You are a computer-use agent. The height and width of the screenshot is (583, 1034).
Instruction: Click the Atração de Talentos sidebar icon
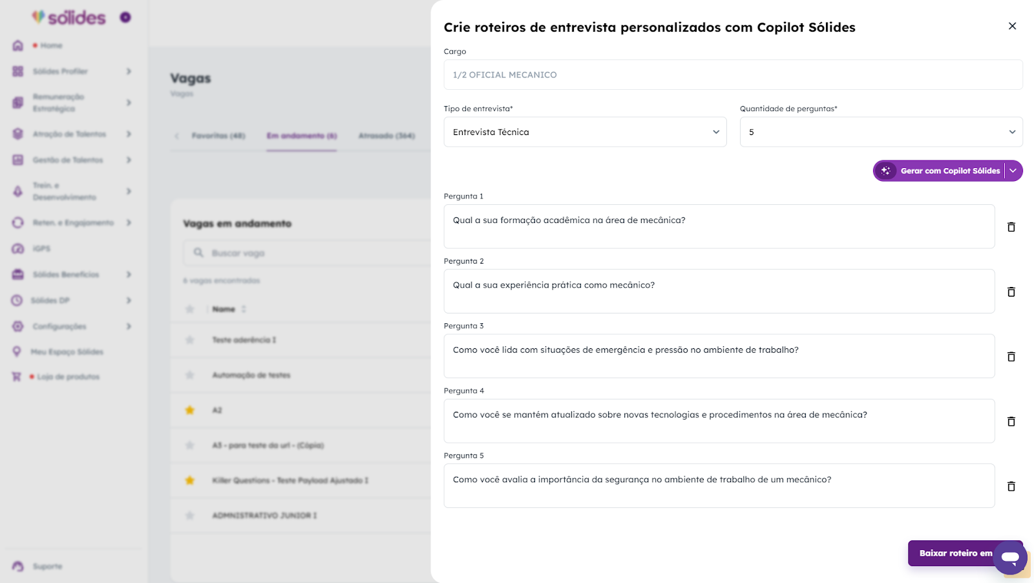(x=18, y=134)
